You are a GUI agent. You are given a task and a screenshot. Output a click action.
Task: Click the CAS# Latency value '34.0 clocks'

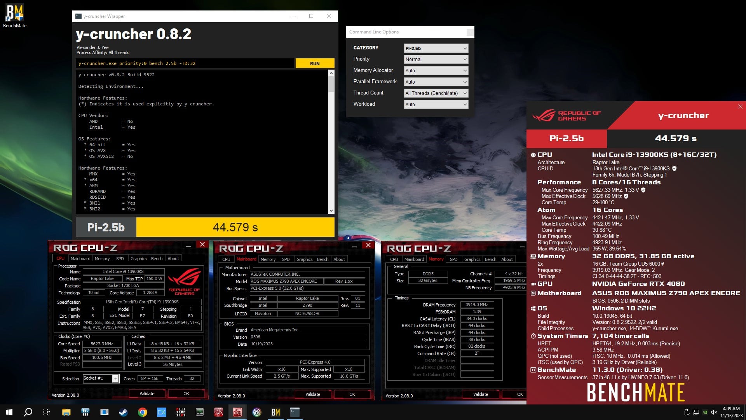477,318
